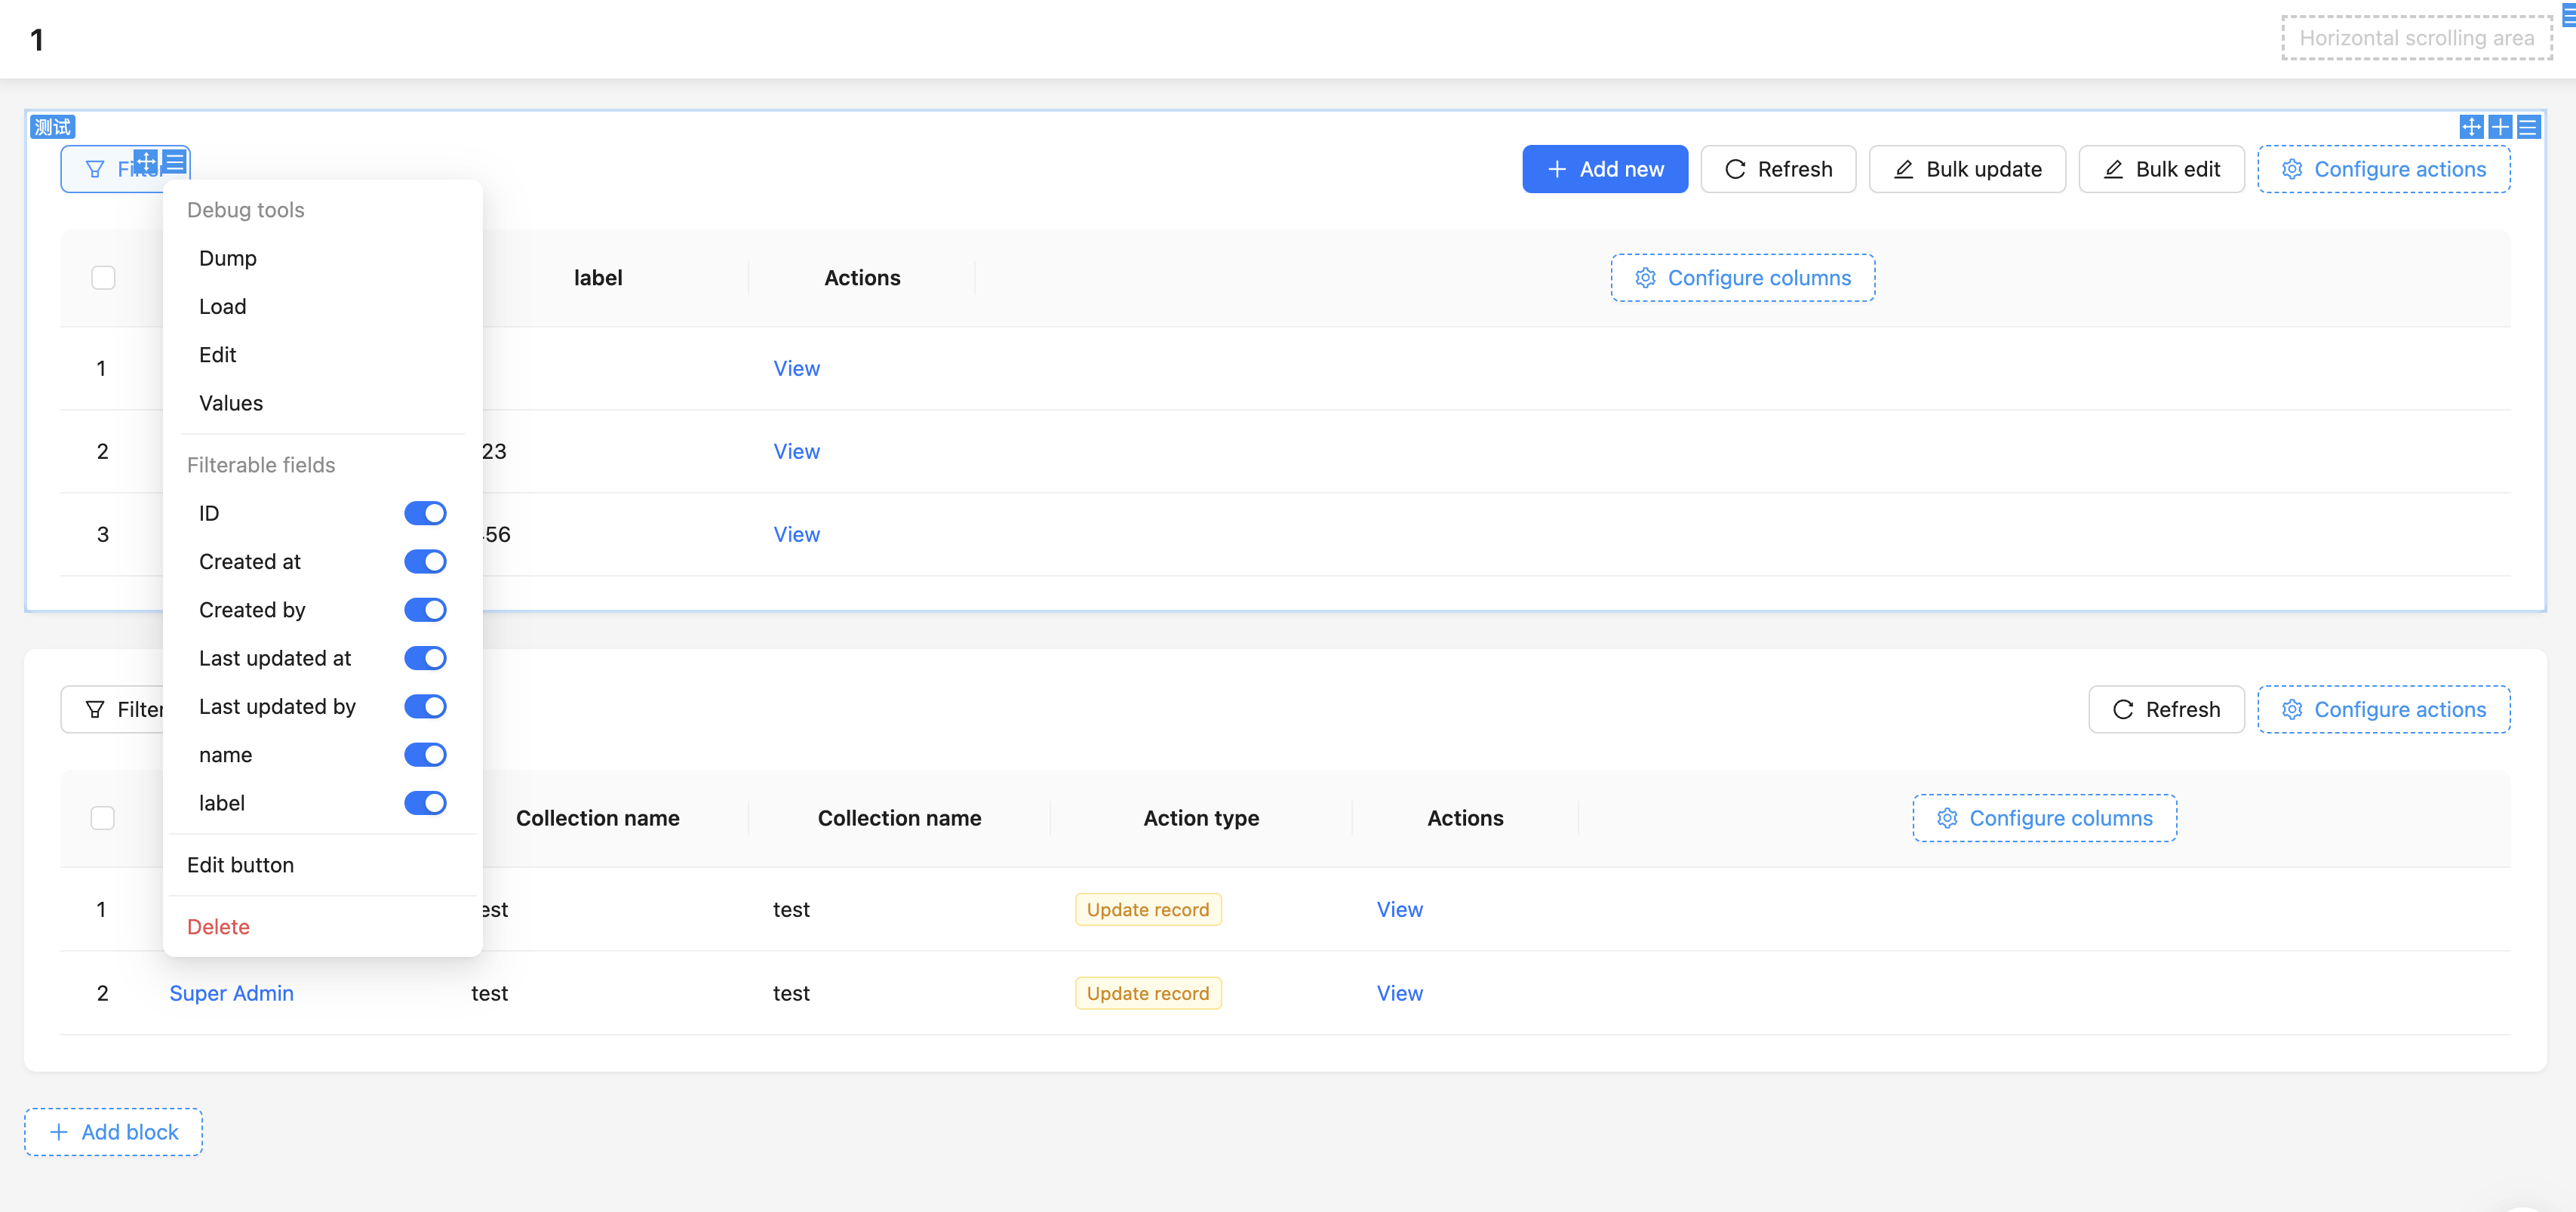Click the Add block button
2576x1212 pixels.
114,1132
